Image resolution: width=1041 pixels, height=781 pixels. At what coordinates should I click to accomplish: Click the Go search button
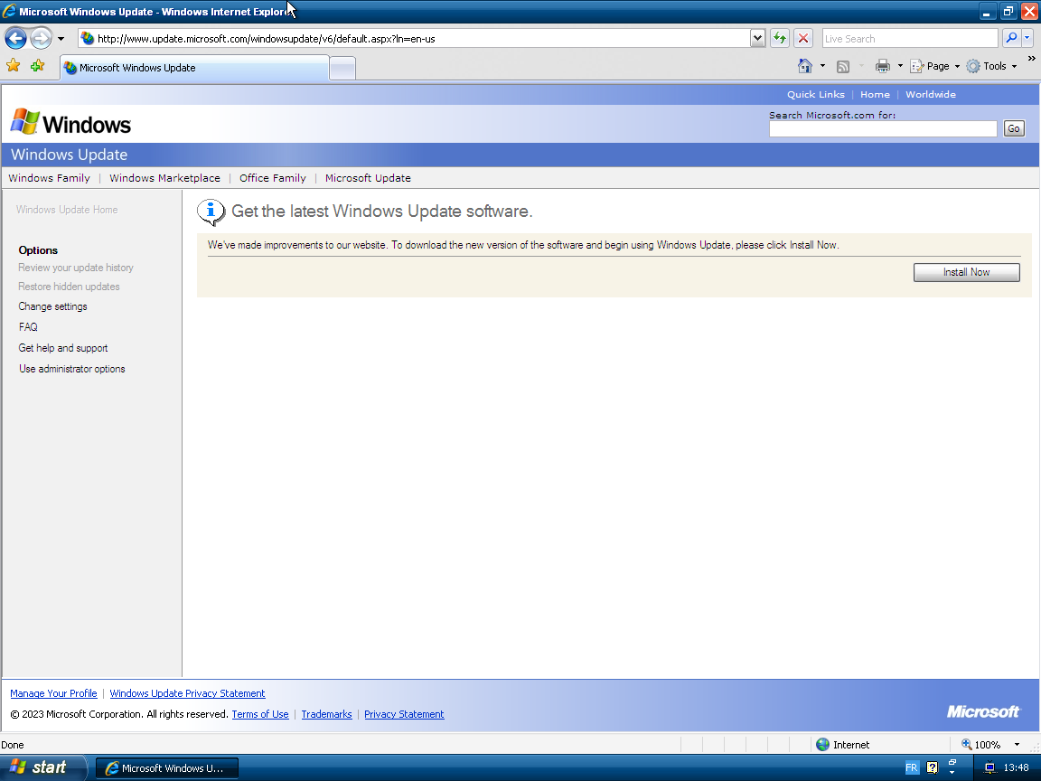pos(1014,129)
